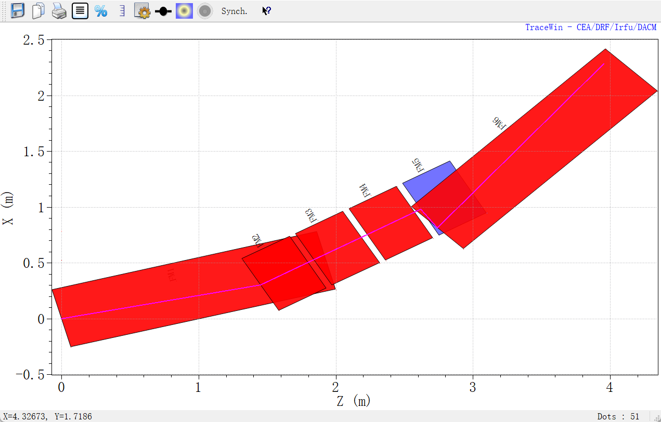Image resolution: width=661 pixels, height=422 pixels.
Task: Click the X (m) axis title
Action: 8,208
